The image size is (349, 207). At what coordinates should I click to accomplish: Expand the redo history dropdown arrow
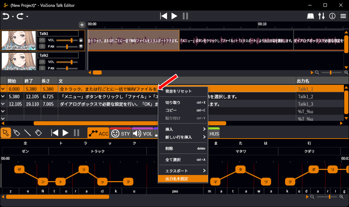coord(27,17)
